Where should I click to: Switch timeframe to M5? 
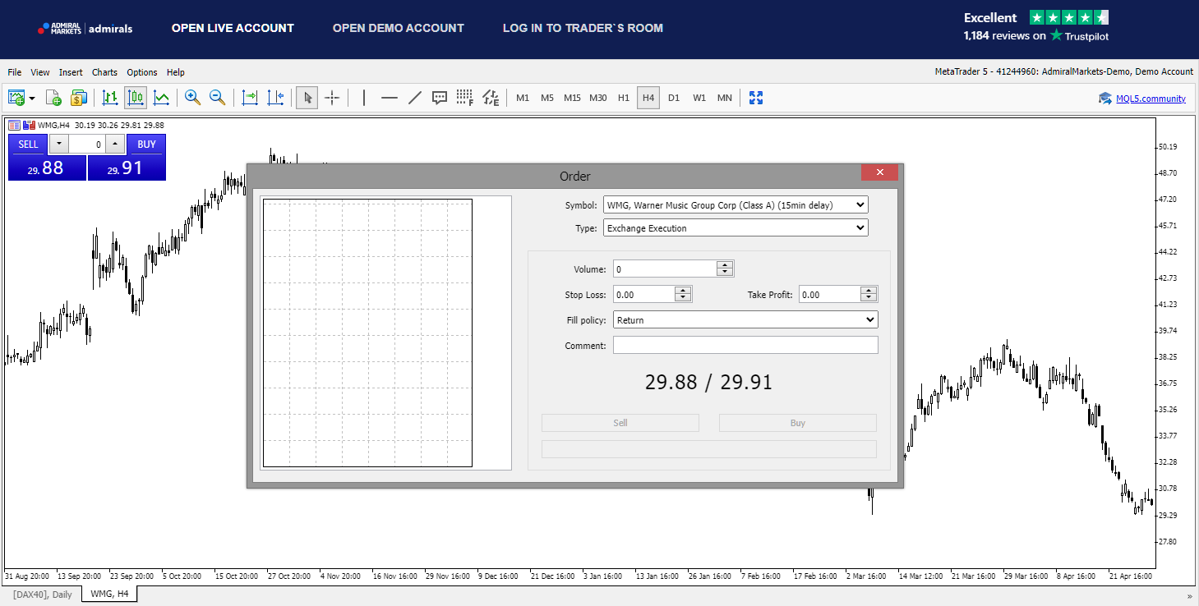(x=547, y=98)
